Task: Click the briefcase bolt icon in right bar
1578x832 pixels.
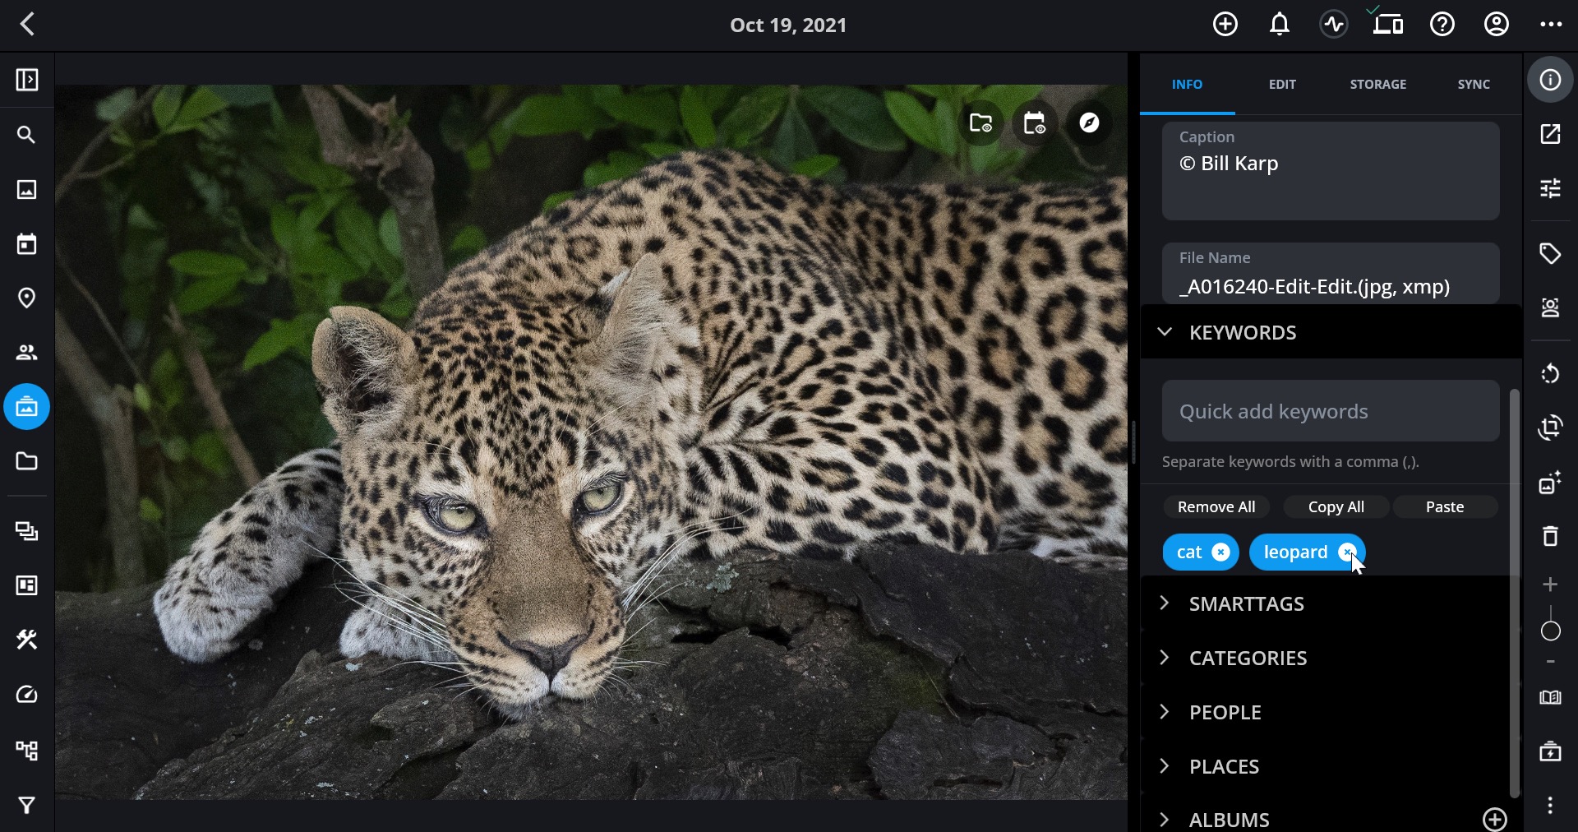Action: pyautogui.click(x=1550, y=751)
